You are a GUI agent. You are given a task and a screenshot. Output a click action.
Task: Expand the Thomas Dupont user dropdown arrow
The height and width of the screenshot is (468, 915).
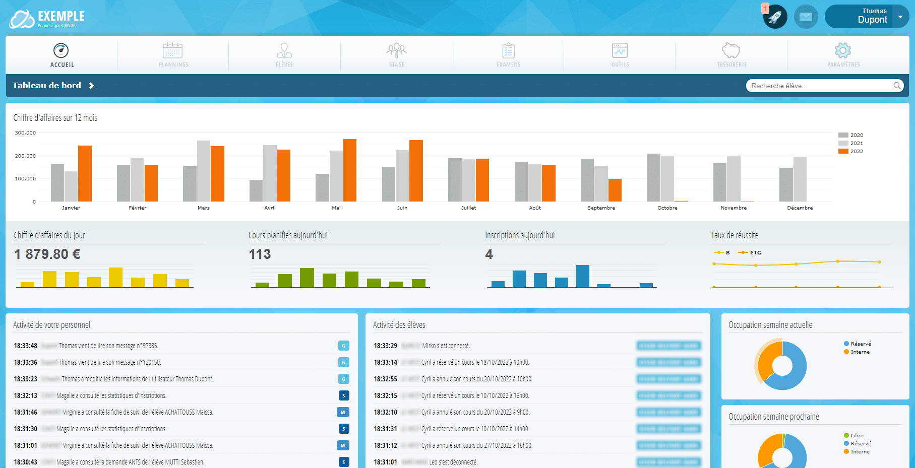point(900,17)
